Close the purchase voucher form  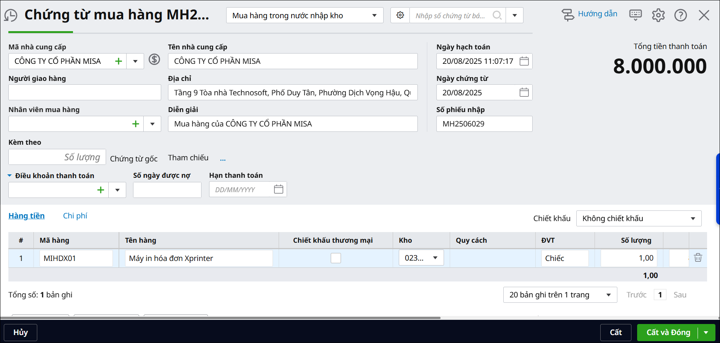[704, 15]
